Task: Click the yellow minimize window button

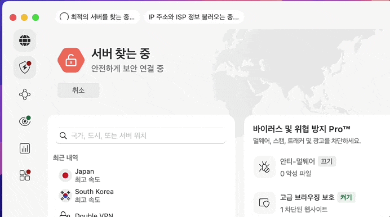Action: pyautogui.click(x=24, y=17)
